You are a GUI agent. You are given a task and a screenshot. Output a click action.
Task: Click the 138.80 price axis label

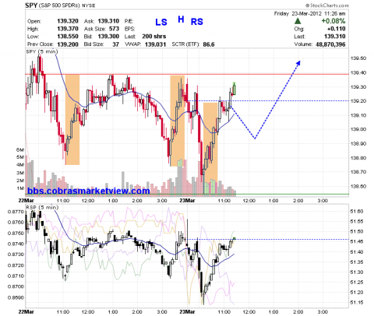point(358,158)
